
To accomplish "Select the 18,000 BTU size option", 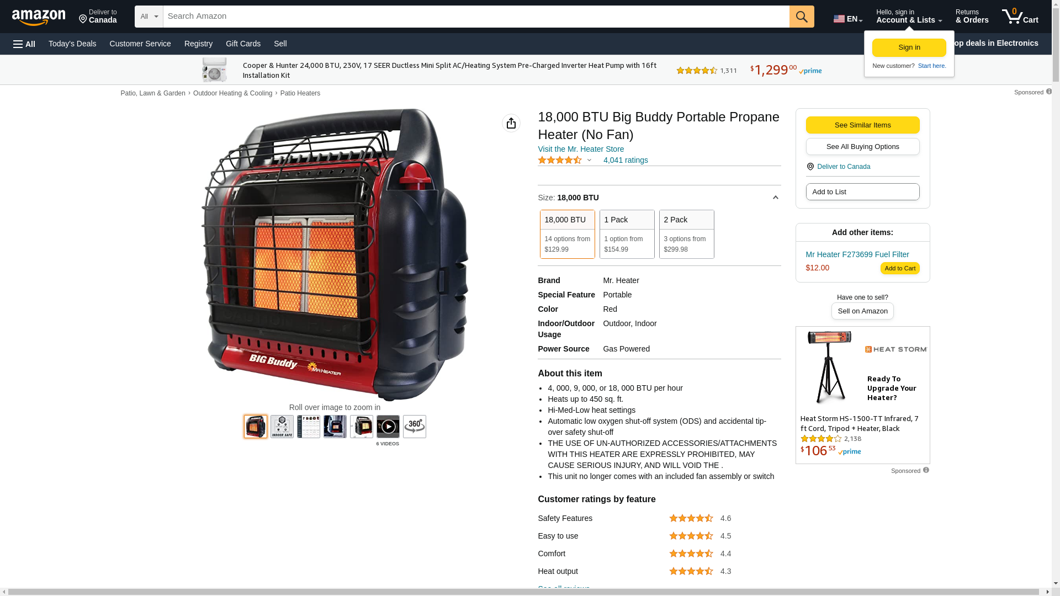I will pyautogui.click(x=568, y=234).
